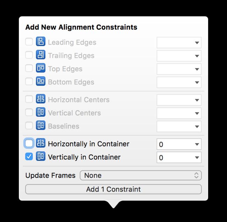This screenshot has width=227, height=222.
Task: Click the Add 1 Constraint button
Action: (113, 189)
